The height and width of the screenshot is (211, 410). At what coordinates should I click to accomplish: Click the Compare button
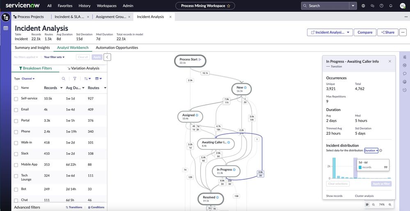pos(365,32)
